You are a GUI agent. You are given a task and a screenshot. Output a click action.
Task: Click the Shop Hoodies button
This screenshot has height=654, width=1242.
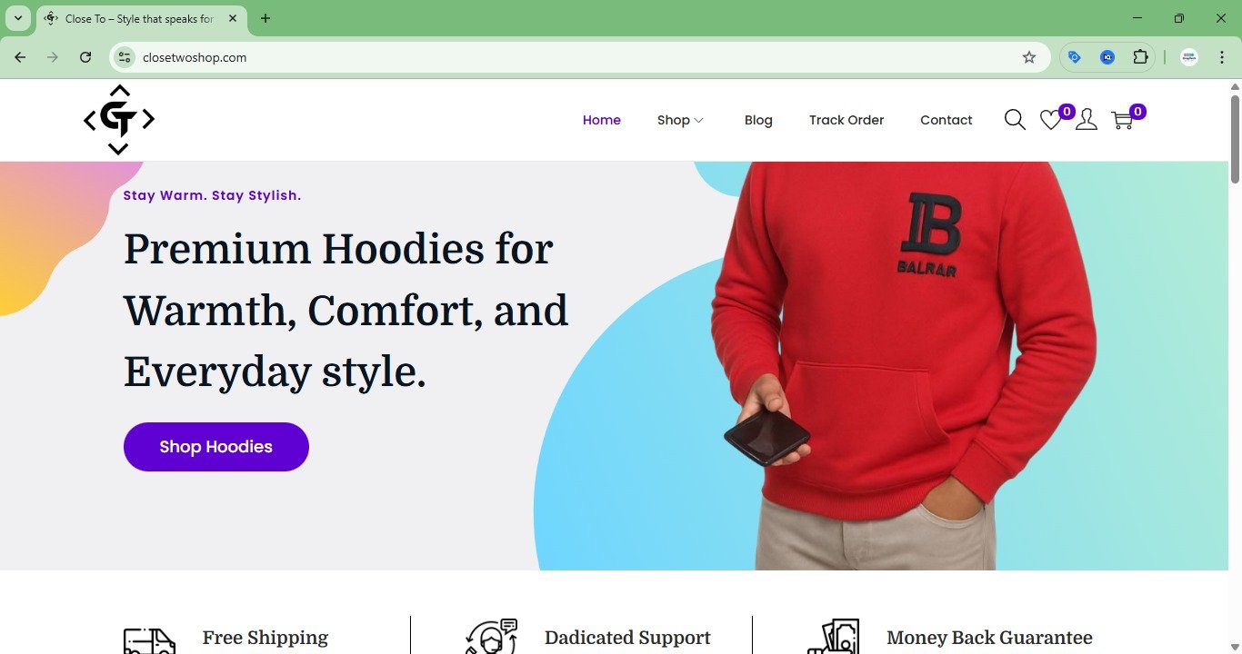216,447
